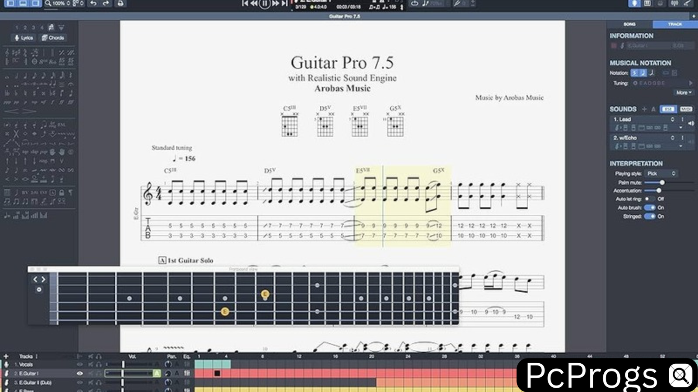Add a new track with plus button
This screenshot has width=698, height=392.
6,356
